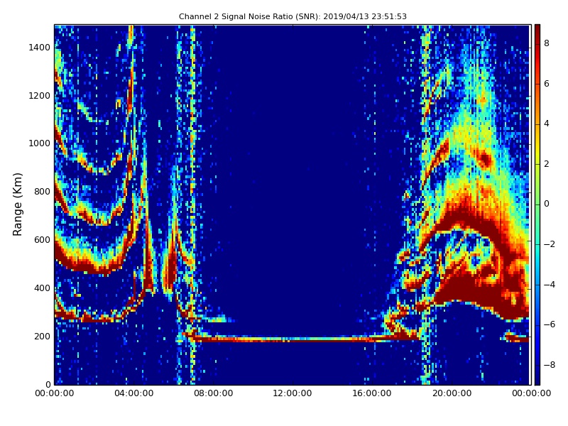568x426 pixels.
Task: Click the 20:00:00 time axis label
Action: click(452, 393)
